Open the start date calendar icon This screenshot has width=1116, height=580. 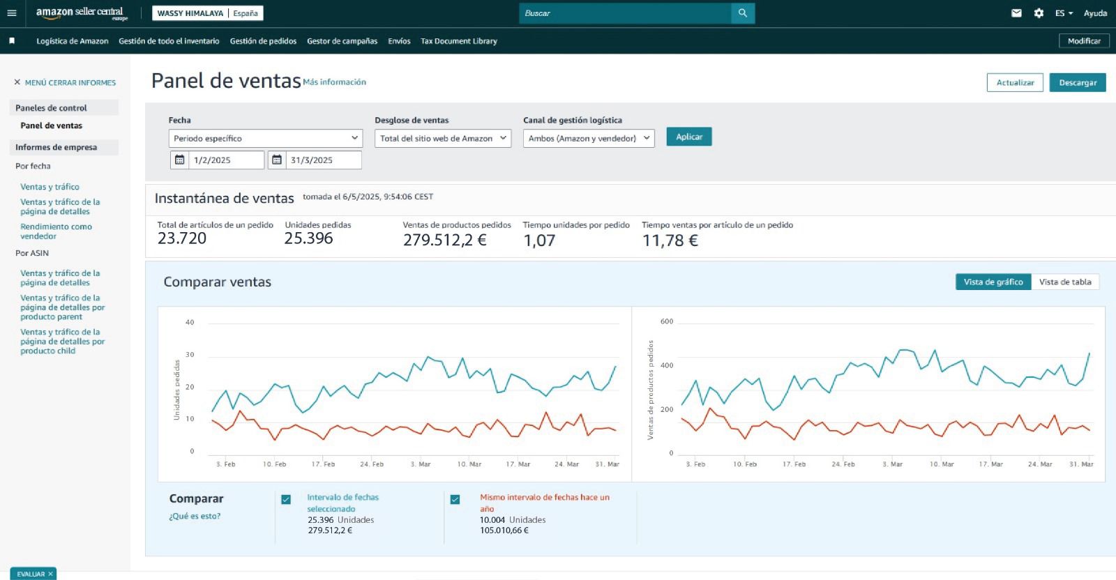[x=180, y=160]
